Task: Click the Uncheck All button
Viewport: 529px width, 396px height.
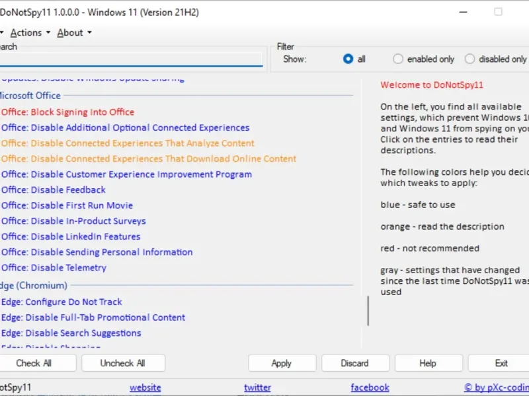Action: [123, 363]
